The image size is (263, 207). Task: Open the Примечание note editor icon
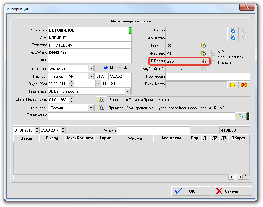tap(240, 116)
